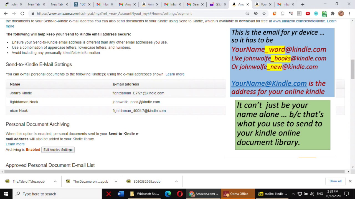Open the zoom magnifier icon in address bar
Image resolution: width=355 pixels, height=199 pixels.
pyautogui.click(x=247, y=14)
